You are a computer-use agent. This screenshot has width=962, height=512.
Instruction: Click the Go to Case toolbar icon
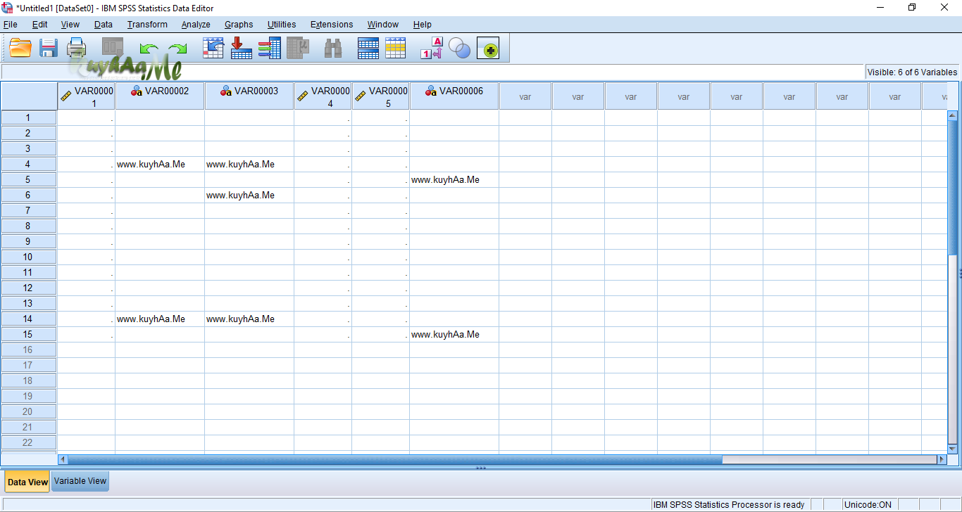coord(213,48)
